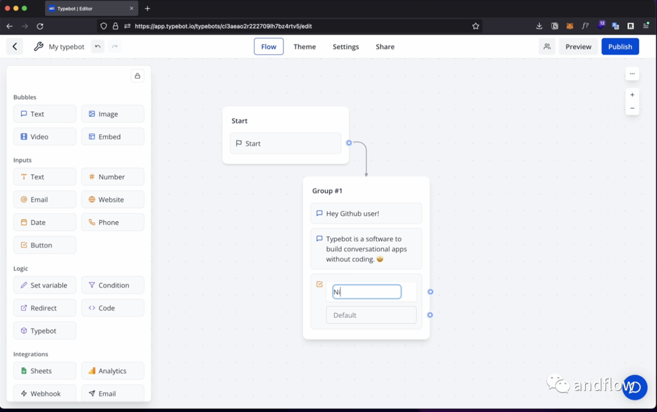Pick the Image bubble block
Screen dimensions: 657x412
click(x=113, y=114)
